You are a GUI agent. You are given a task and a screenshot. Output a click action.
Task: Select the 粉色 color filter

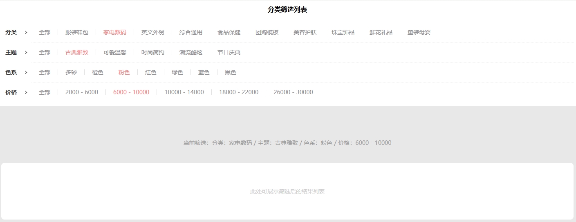click(x=124, y=72)
